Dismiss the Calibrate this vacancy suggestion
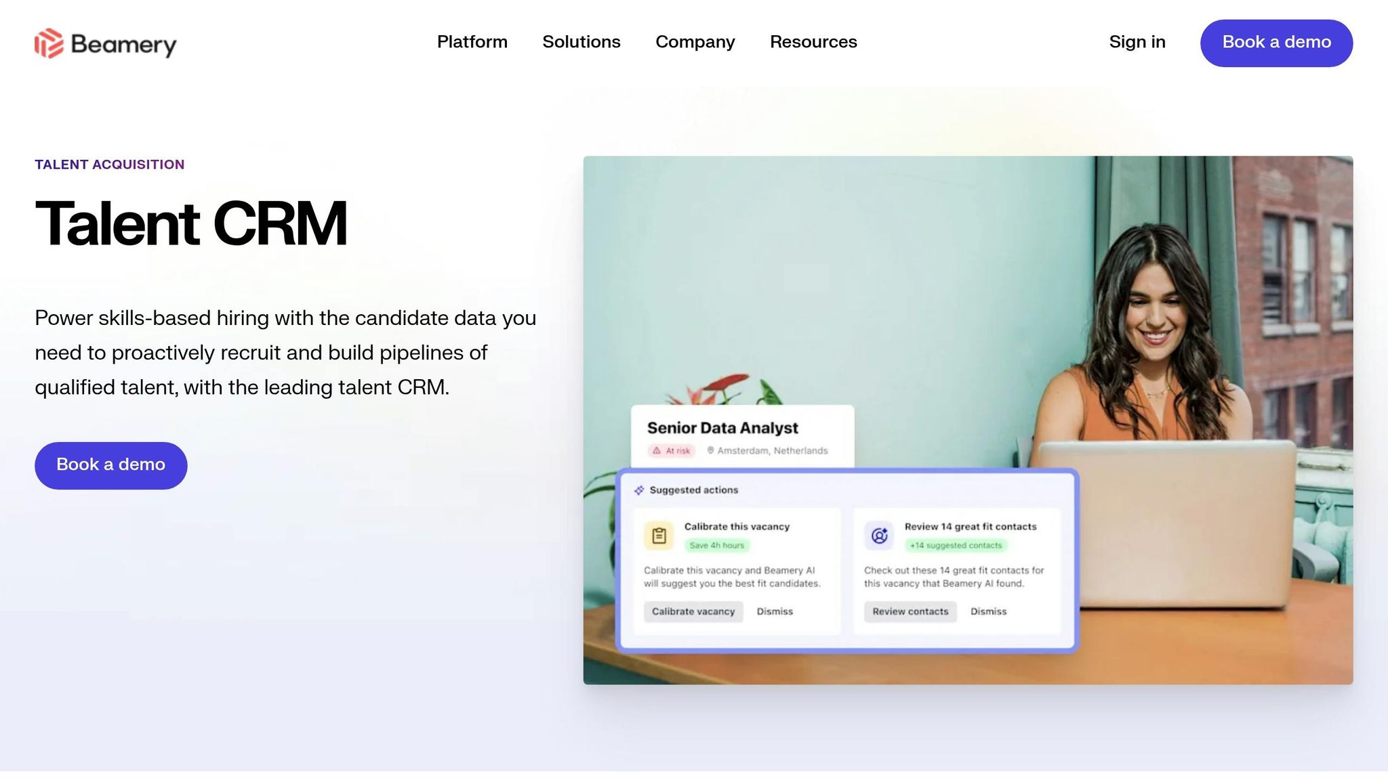 click(775, 611)
